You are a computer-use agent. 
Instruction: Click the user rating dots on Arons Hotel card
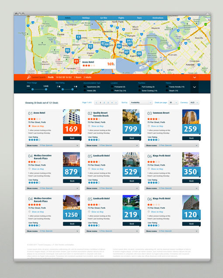tap(34, 140)
